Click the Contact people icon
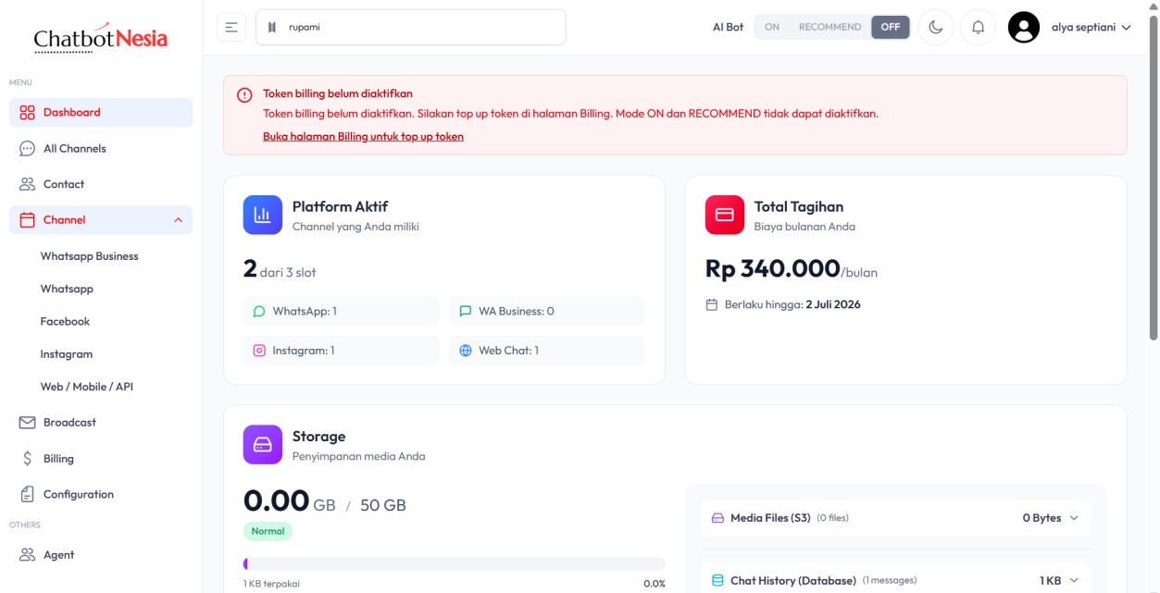The width and height of the screenshot is (1160, 593). pyautogui.click(x=27, y=184)
